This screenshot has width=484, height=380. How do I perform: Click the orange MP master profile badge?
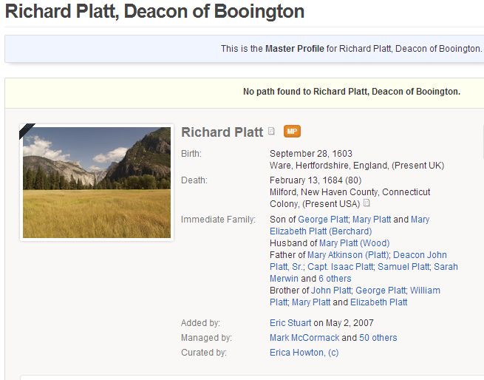click(x=292, y=132)
